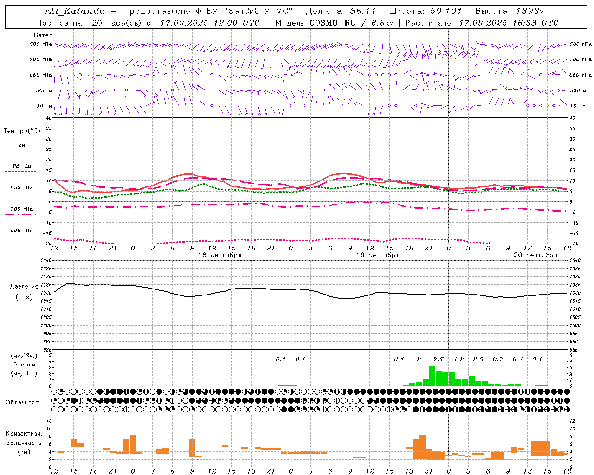This screenshot has height=475, width=594.
Task: Click the 19 сентября date label
Action: pyautogui.click(x=377, y=255)
